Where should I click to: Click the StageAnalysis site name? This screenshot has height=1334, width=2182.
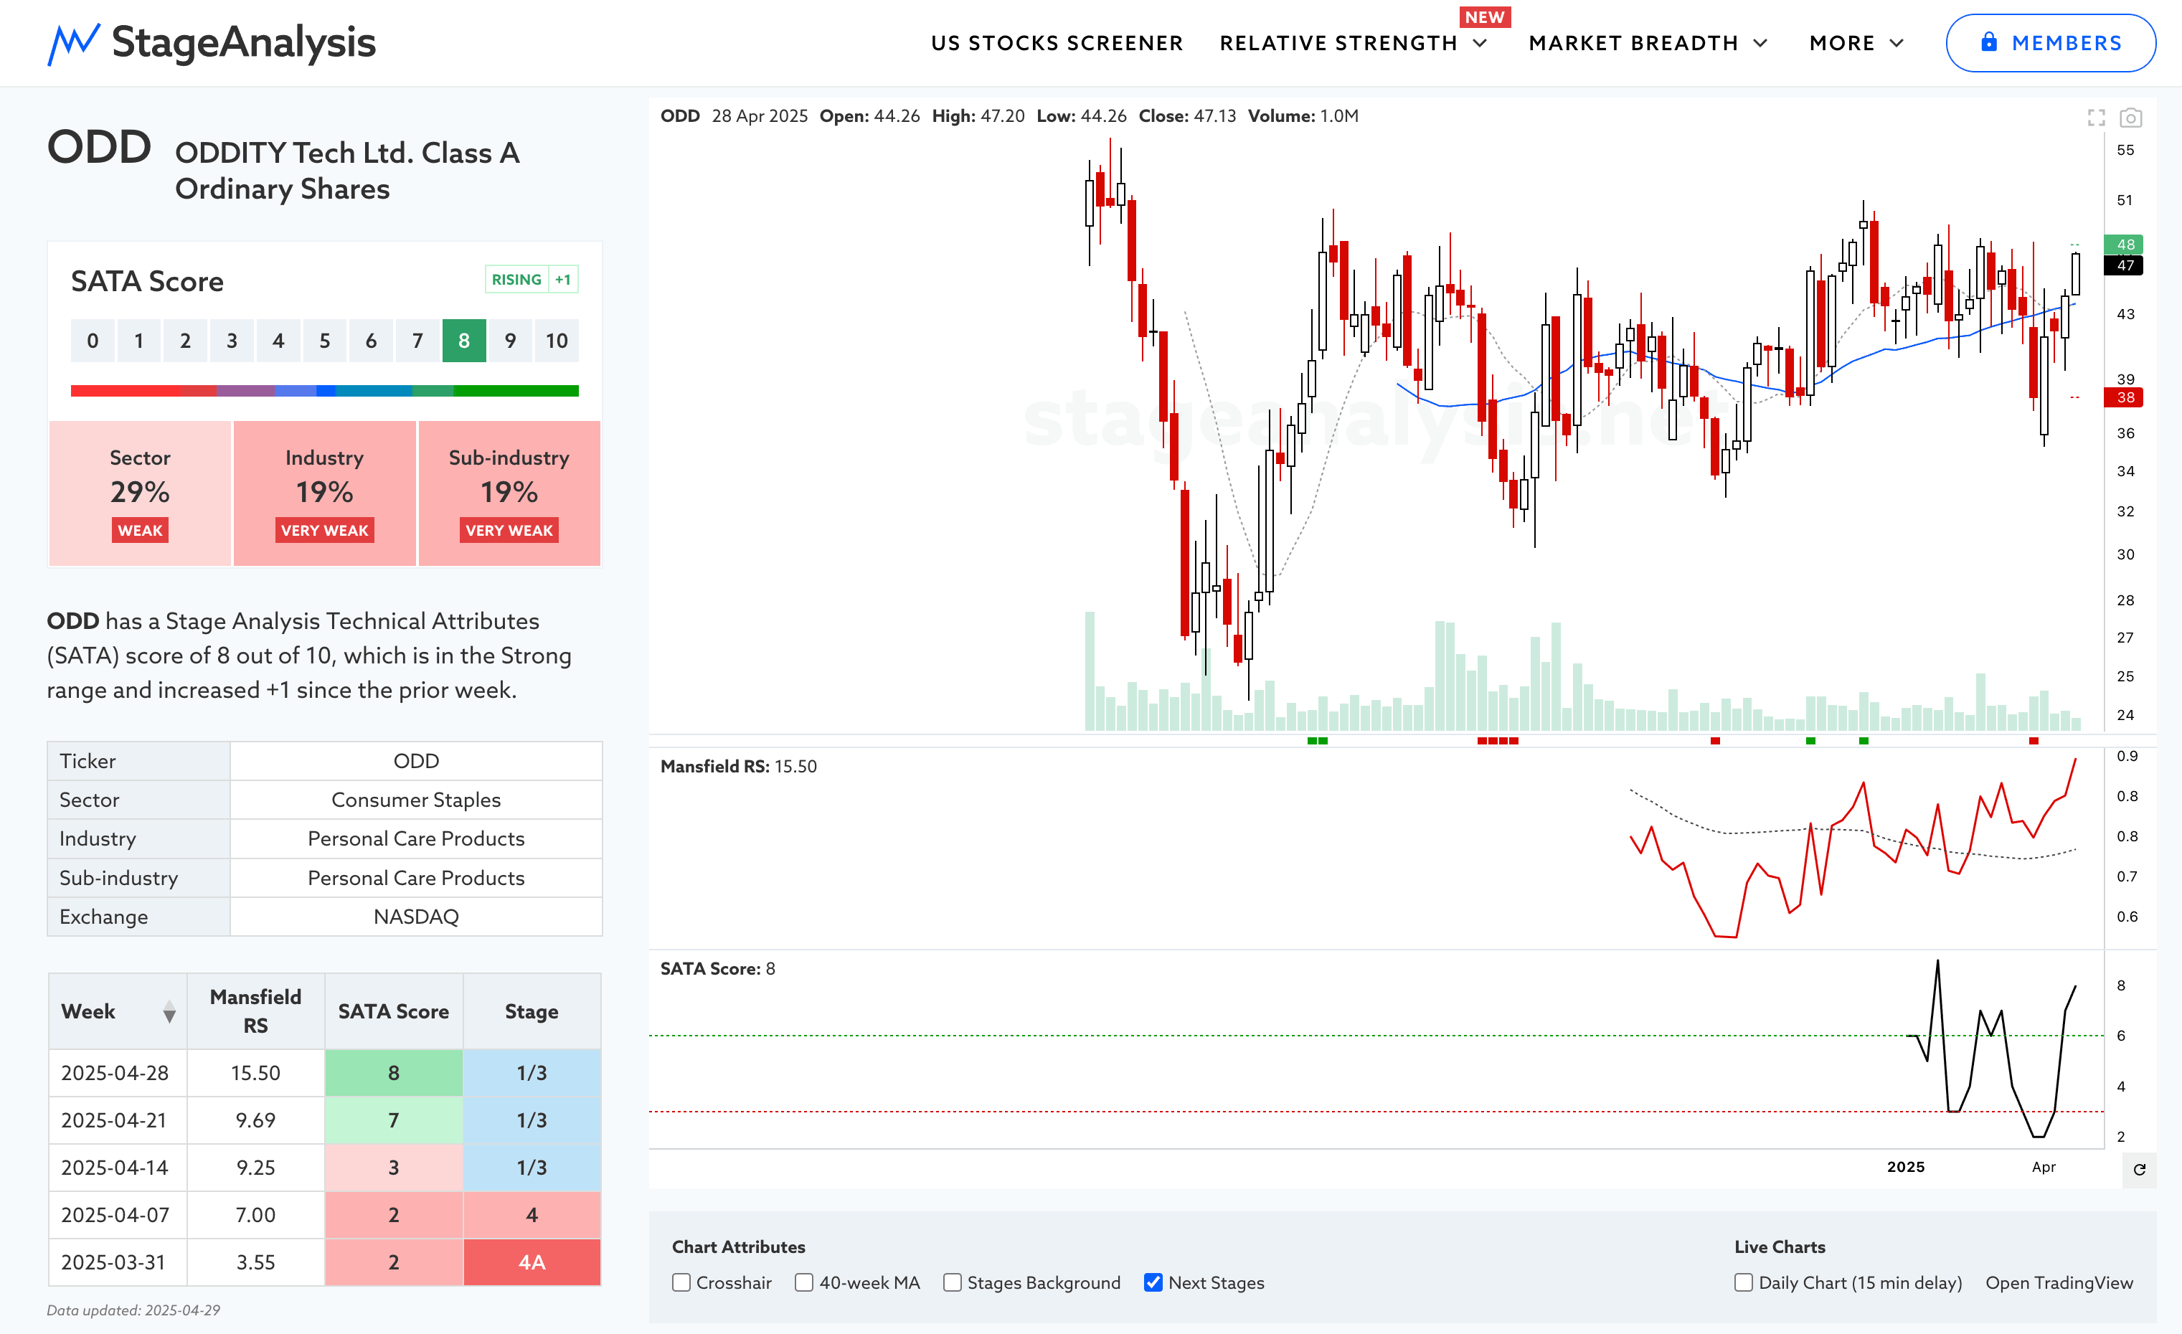pyautogui.click(x=244, y=42)
